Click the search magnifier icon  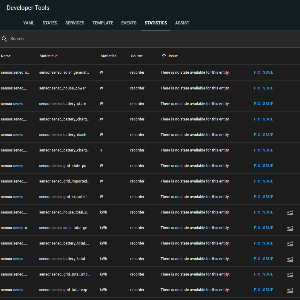4,39
